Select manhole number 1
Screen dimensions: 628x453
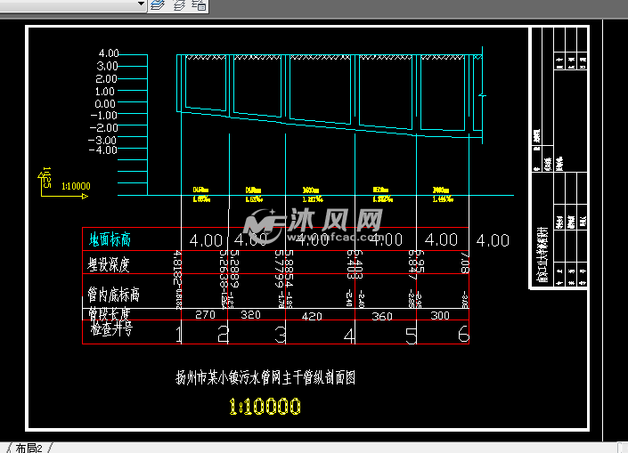(x=179, y=335)
